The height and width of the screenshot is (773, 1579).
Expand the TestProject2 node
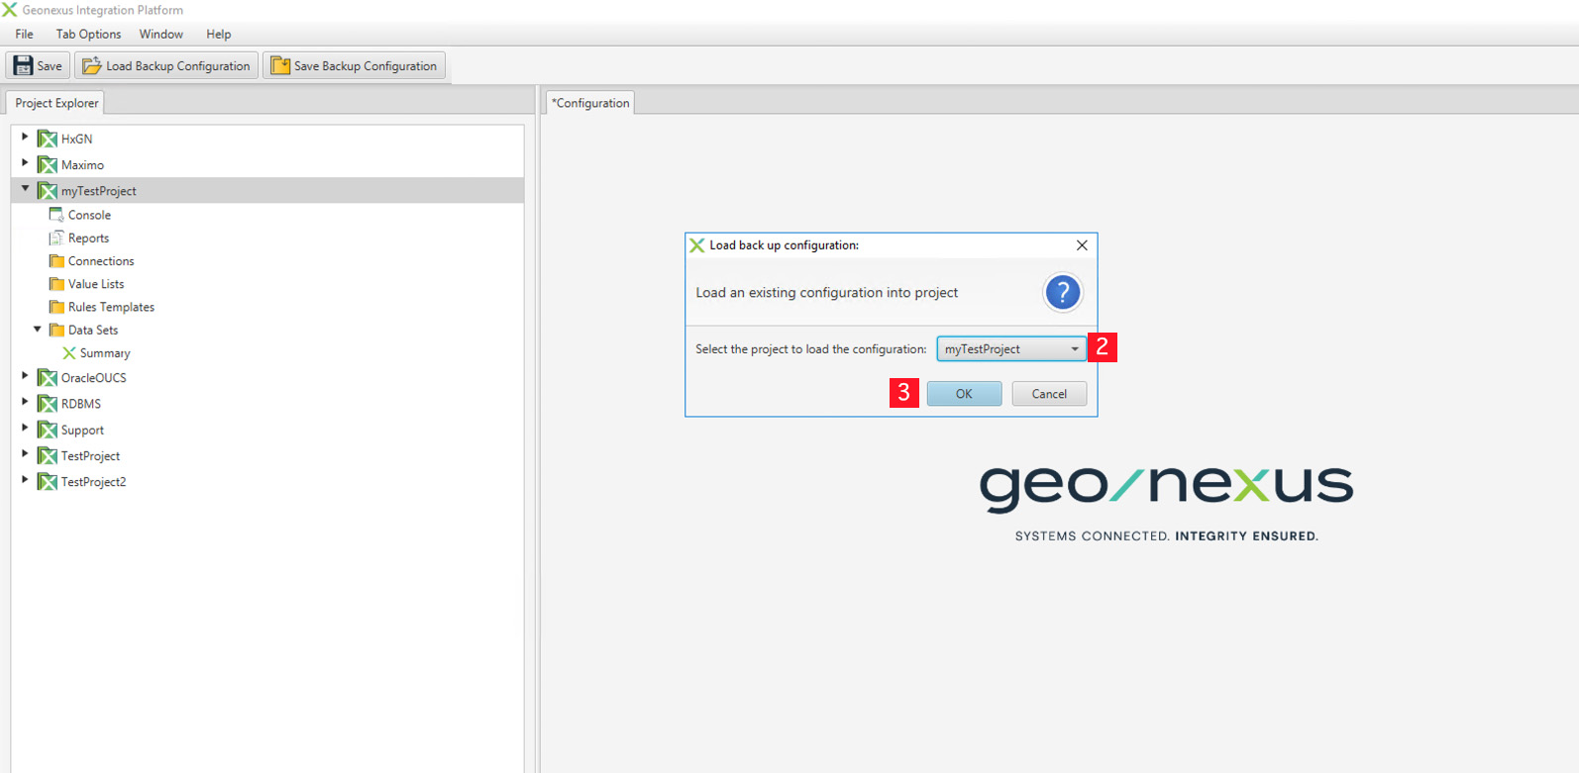click(25, 480)
